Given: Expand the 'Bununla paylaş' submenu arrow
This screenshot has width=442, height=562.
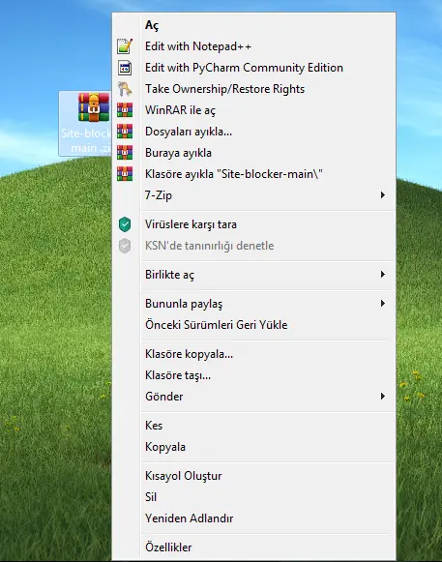Looking at the screenshot, I should (x=383, y=304).
